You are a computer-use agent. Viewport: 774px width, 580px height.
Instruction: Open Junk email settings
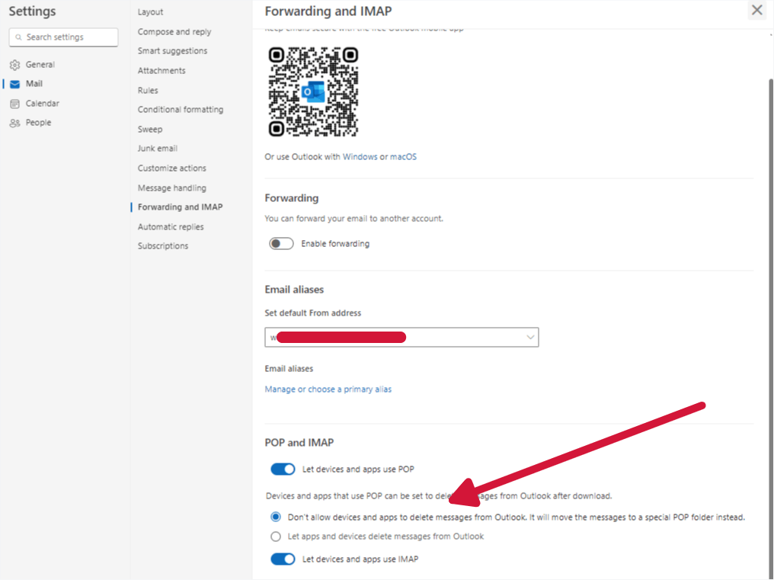pyautogui.click(x=158, y=148)
